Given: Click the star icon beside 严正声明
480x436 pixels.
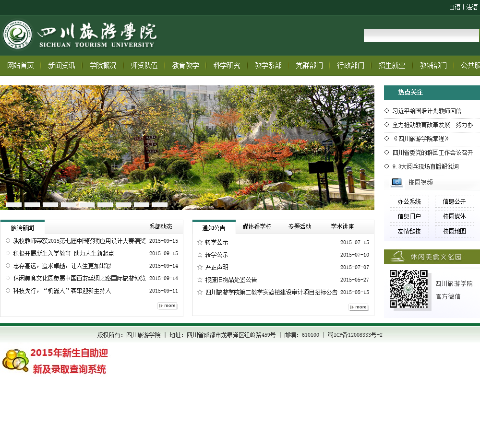Looking at the screenshot, I should pyautogui.click(x=200, y=267).
